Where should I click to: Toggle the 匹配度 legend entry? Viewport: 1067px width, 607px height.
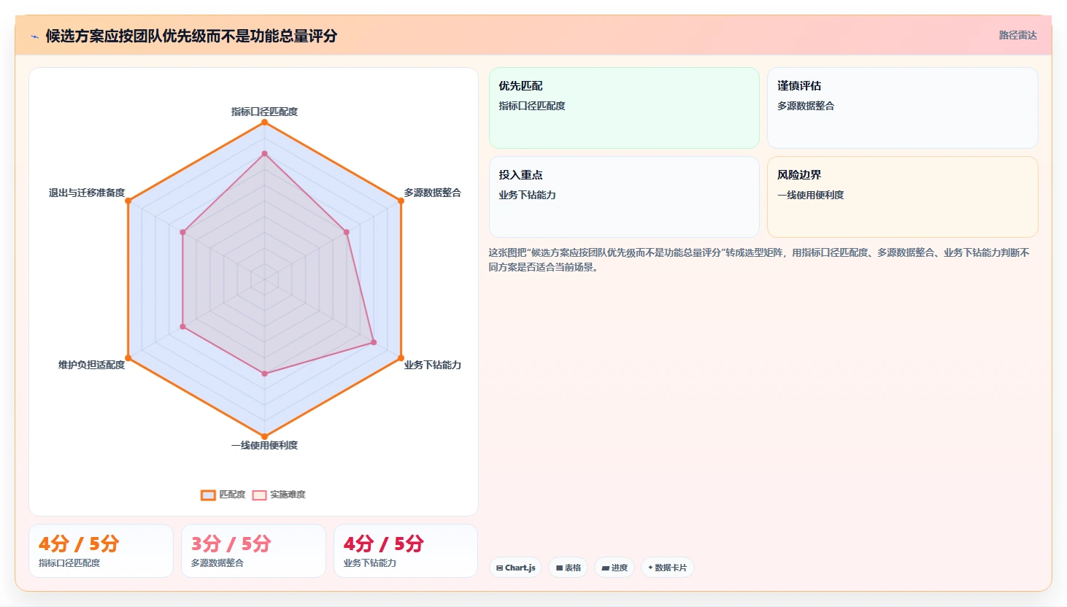point(223,495)
